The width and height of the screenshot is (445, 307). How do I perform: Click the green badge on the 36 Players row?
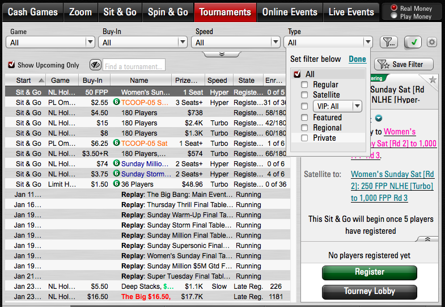coord(116,183)
